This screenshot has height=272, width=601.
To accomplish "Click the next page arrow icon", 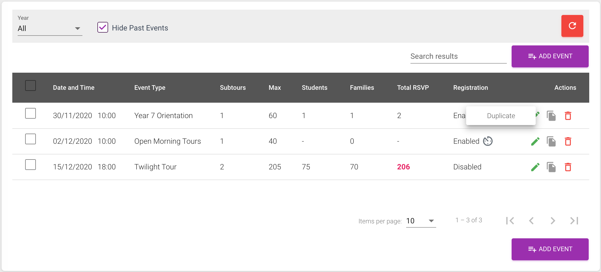I will point(553,221).
